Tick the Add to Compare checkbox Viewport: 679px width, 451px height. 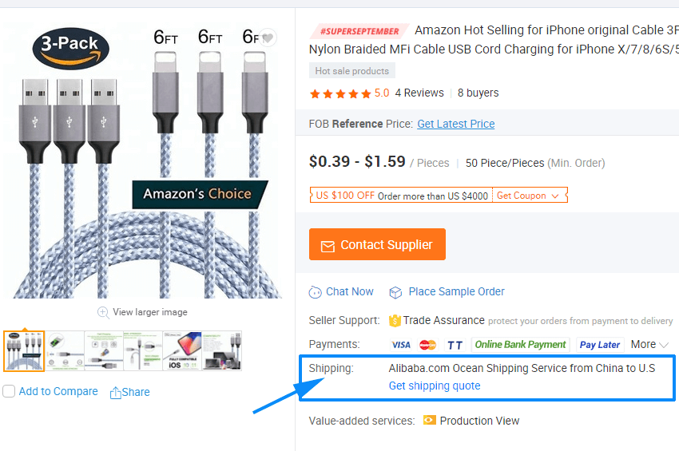coord(9,391)
